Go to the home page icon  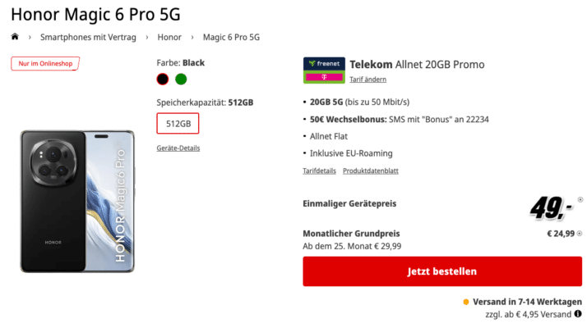pyautogui.click(x=15, y=37)
